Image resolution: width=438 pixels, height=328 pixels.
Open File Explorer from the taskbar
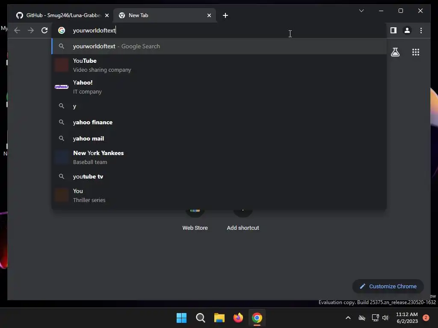pos(219,318)
